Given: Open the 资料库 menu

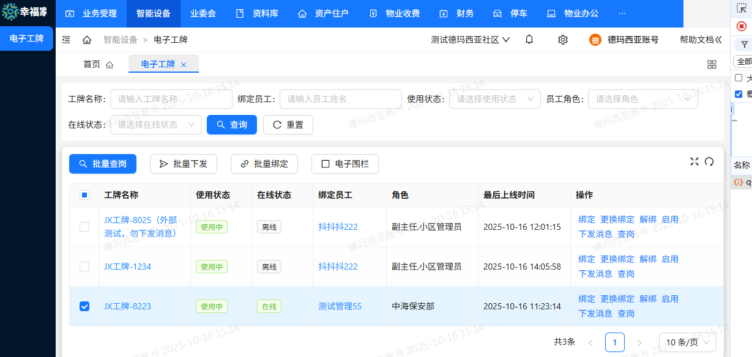Looking at the screenshot, I should [x=257, y=13].
